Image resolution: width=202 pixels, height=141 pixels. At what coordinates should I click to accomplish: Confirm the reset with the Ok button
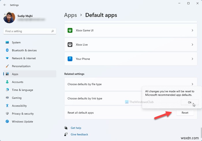[190, 102]
